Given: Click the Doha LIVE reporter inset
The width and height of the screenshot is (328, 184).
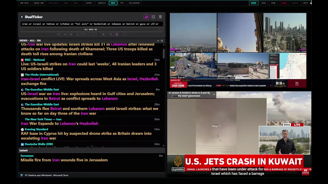Looking at the screenshot, I should (x=284, y=140).
